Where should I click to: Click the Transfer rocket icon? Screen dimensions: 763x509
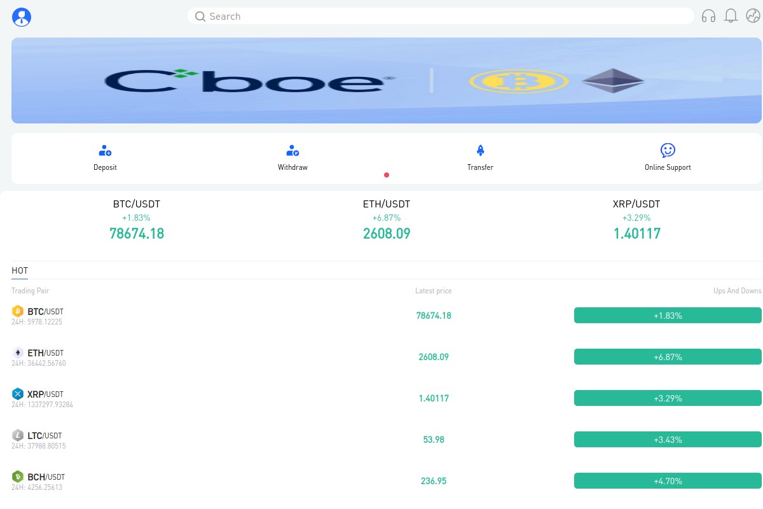(x=481, y=151)
